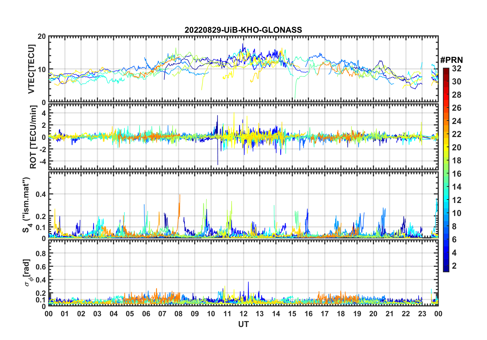Click x-axis tick label 06
Viewport: 487px width, 340px height.
coord(146,314)
